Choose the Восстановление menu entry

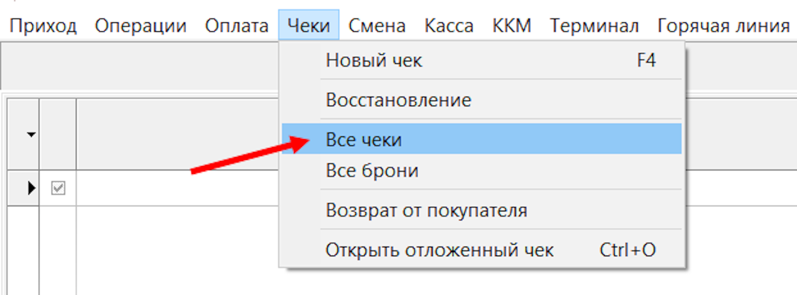(398, 100)
